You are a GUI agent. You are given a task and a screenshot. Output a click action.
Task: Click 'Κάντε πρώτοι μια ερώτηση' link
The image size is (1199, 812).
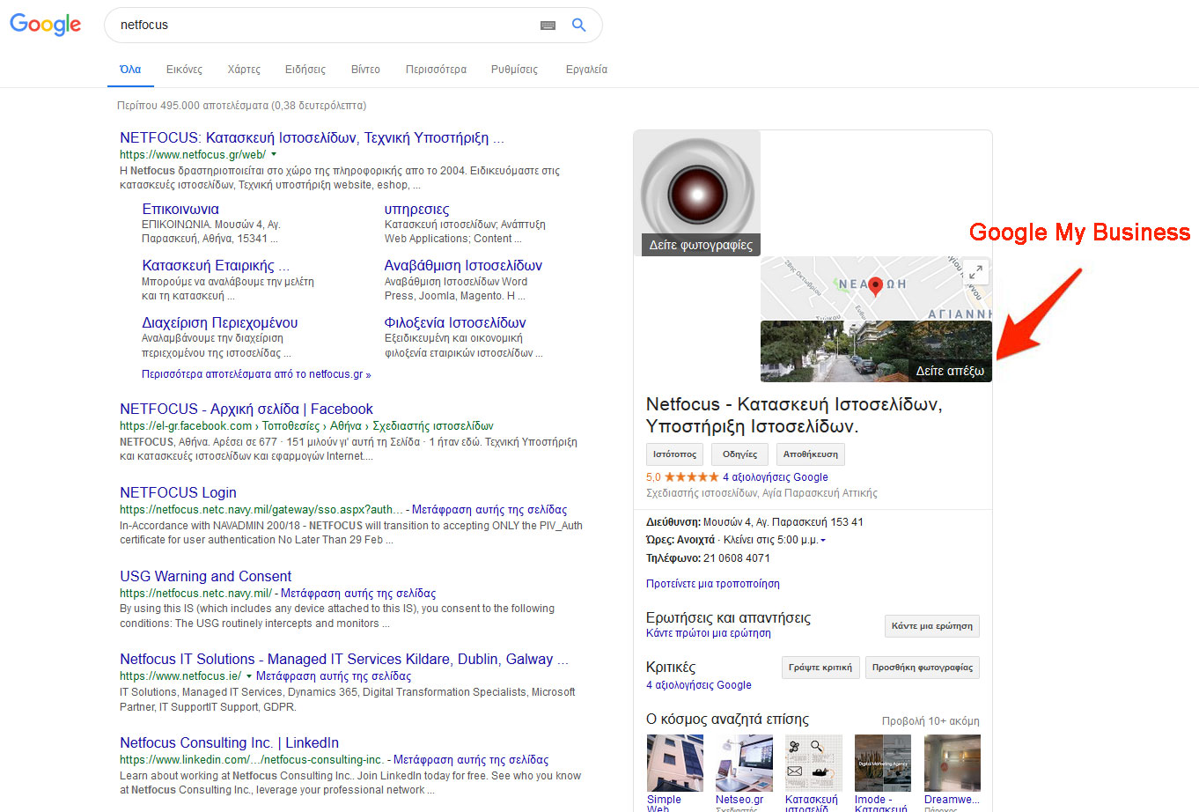(709, 633)
